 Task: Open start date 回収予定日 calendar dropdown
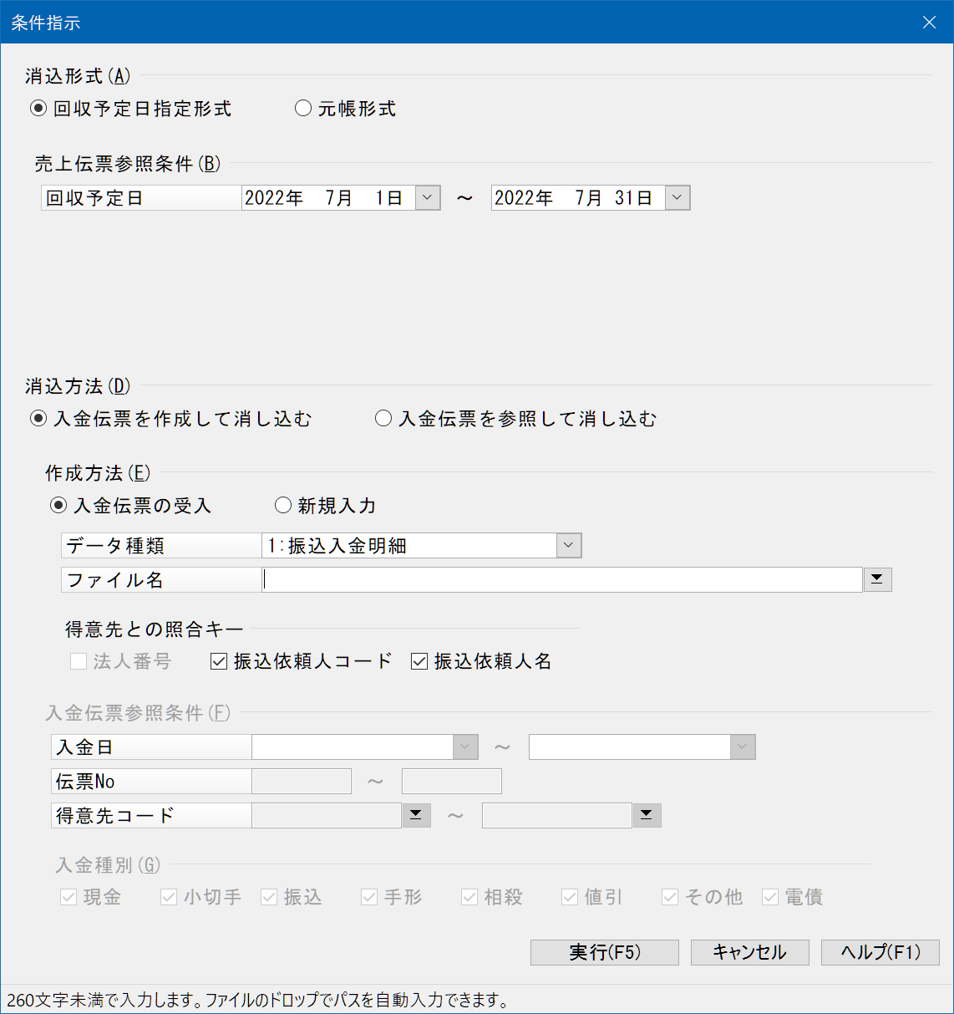tap(428, 198)
